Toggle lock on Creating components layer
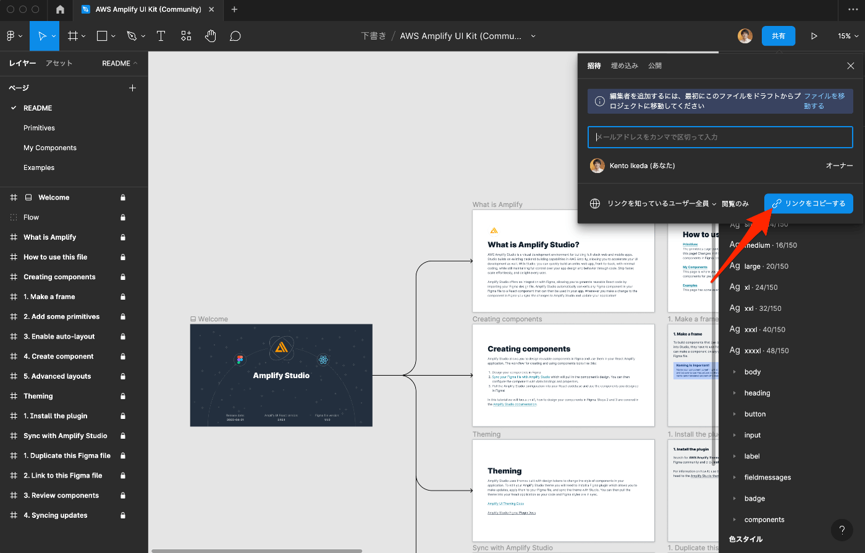This screenshot has width=865, height=553. click(x=123, y=277)
